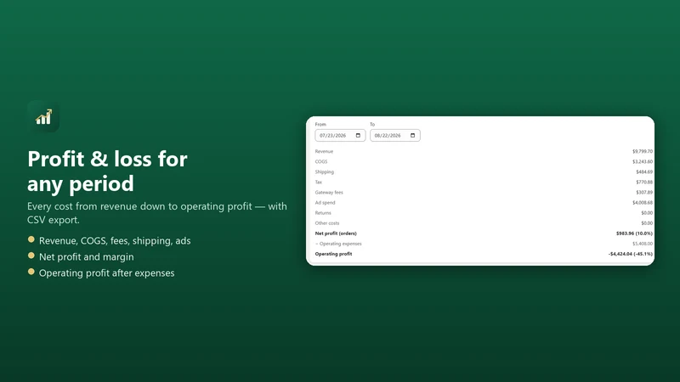Click the Operating expenses amount $5,408.00

[x=643, y=244]
